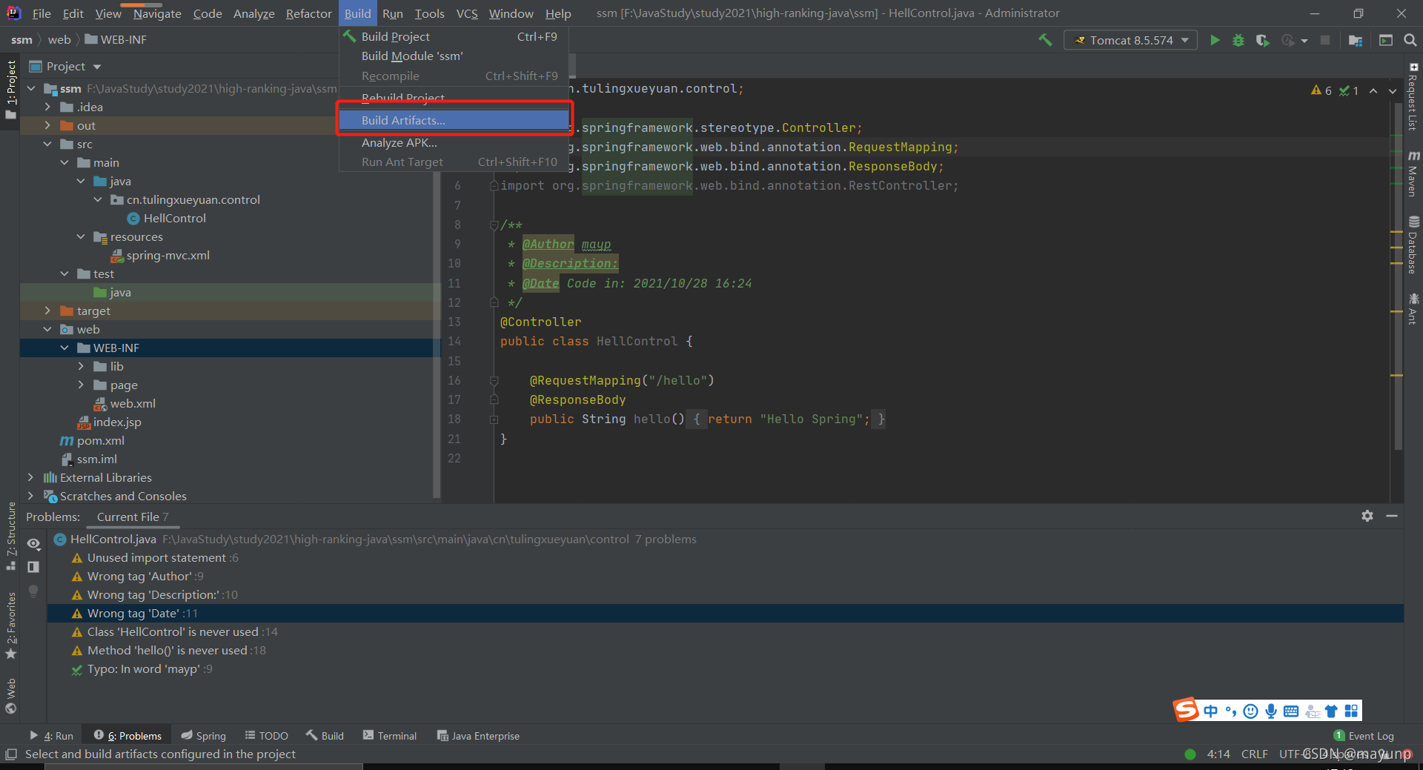Open the Structure tool window
Screen dimensions: 1423x770
(x=10, y=535)
